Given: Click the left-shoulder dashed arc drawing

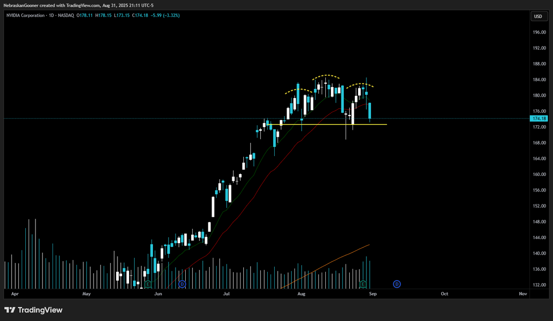Looking at the screenshot, I should [299, 90].
